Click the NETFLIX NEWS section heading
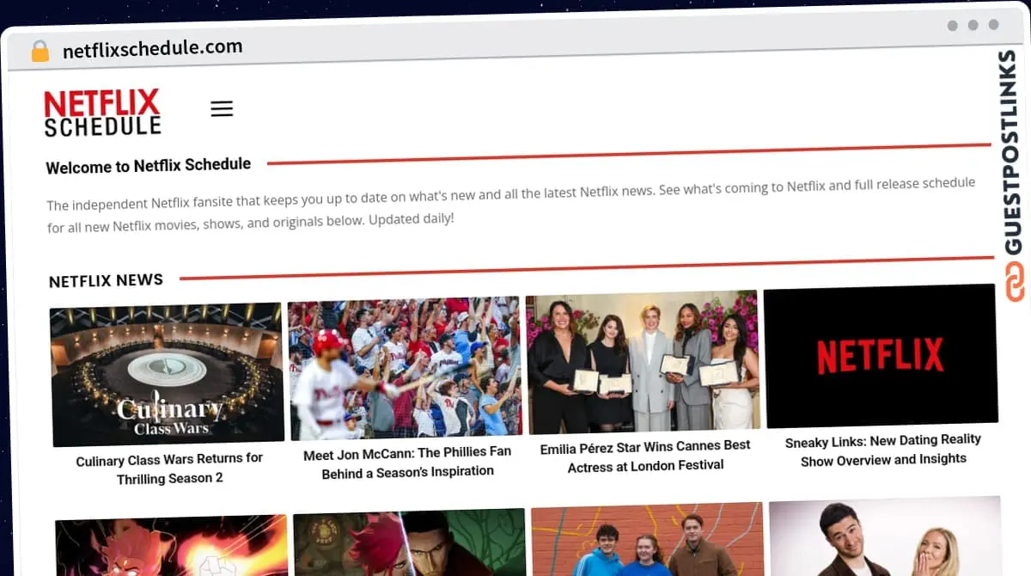 click(106, 279)
